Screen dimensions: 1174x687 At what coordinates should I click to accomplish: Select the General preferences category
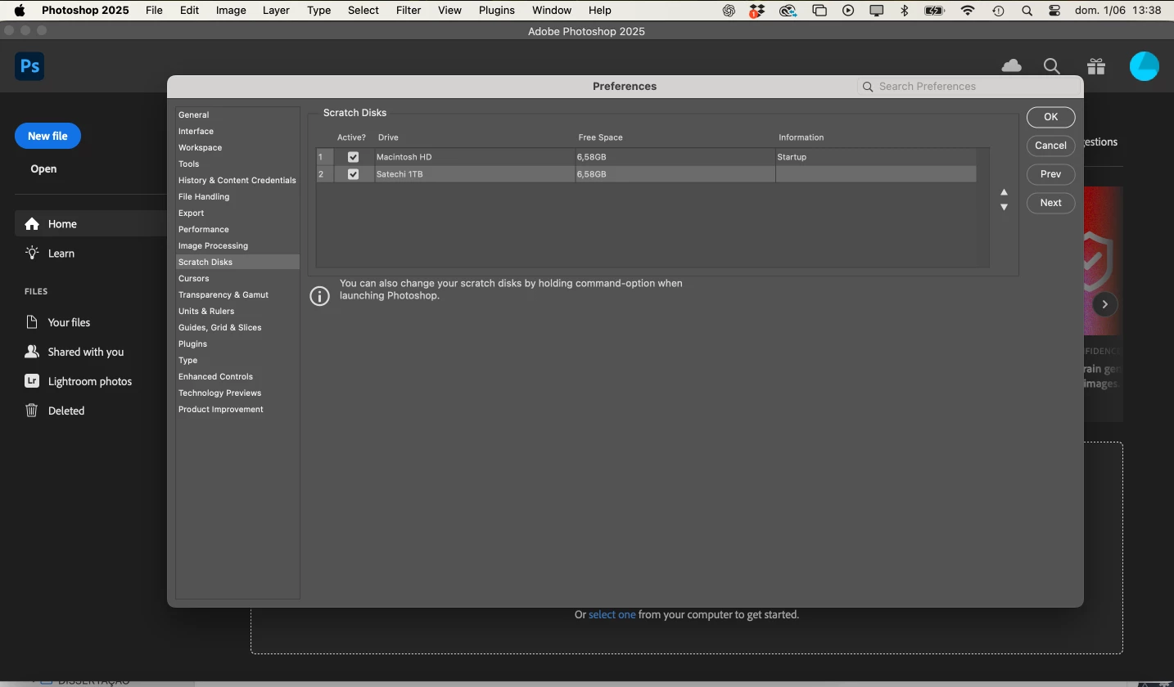click(237, 114)
